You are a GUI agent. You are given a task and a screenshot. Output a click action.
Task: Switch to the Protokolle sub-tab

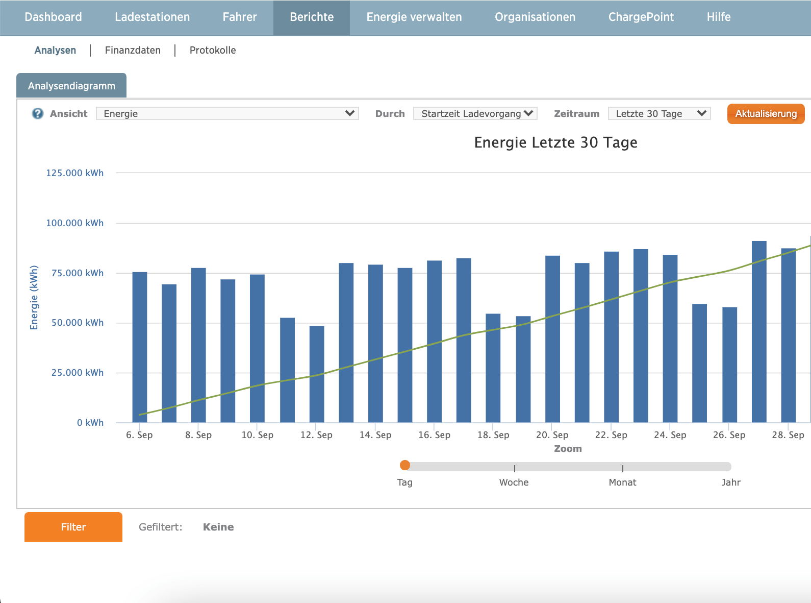click(x=213, y=50)
